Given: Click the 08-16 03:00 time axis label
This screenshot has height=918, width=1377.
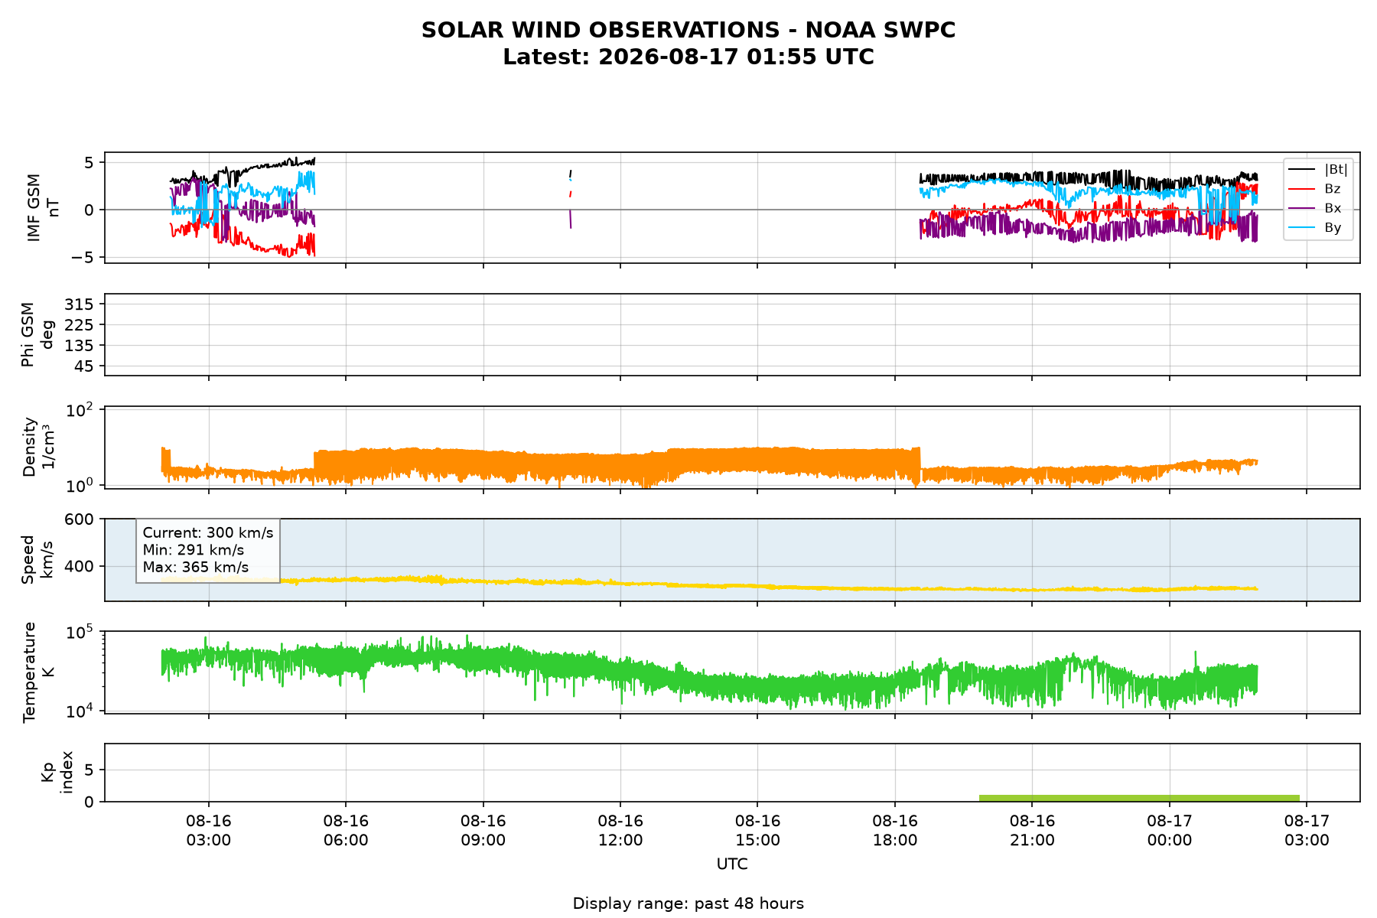Looking at the screenshot, I should 209,830.
